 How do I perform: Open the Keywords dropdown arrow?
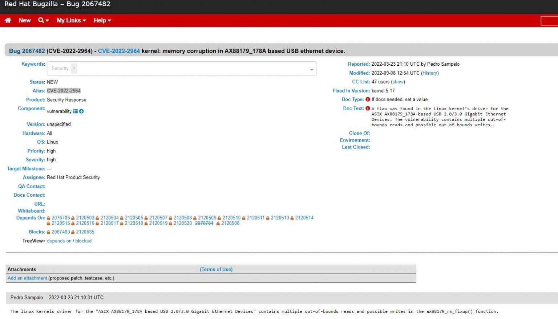311,69
